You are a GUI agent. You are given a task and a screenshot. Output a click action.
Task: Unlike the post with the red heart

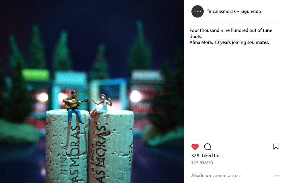[x=195, y=147]
